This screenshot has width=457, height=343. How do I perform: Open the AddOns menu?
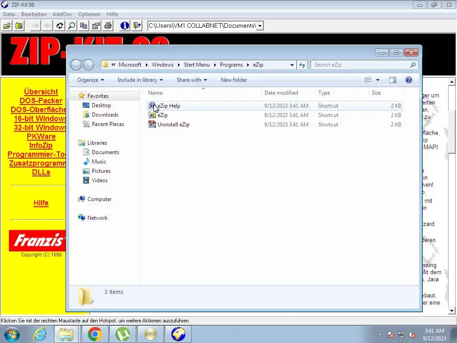click(x=62, y=14)
